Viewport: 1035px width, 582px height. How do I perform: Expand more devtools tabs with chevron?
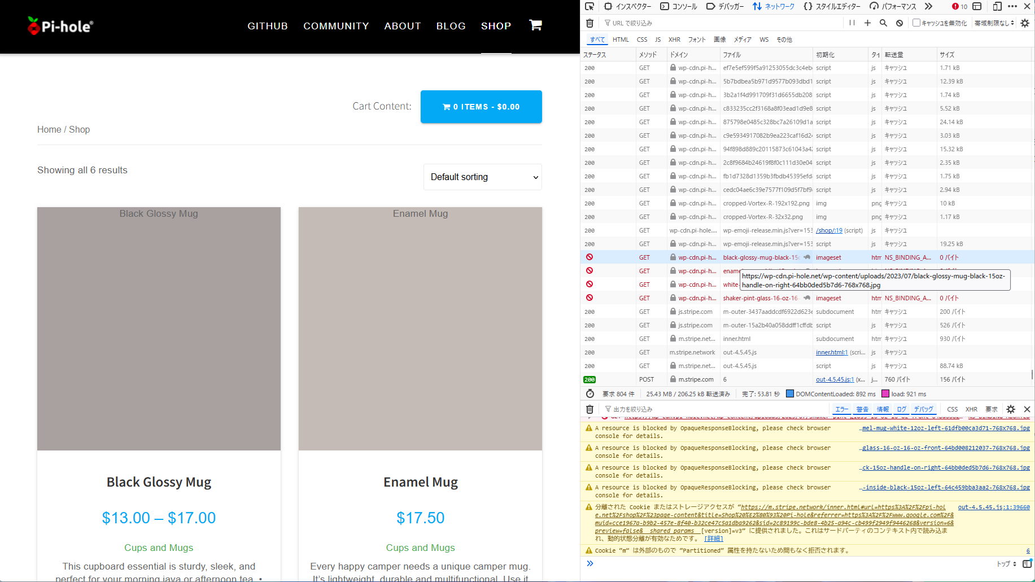pos(929,6)
